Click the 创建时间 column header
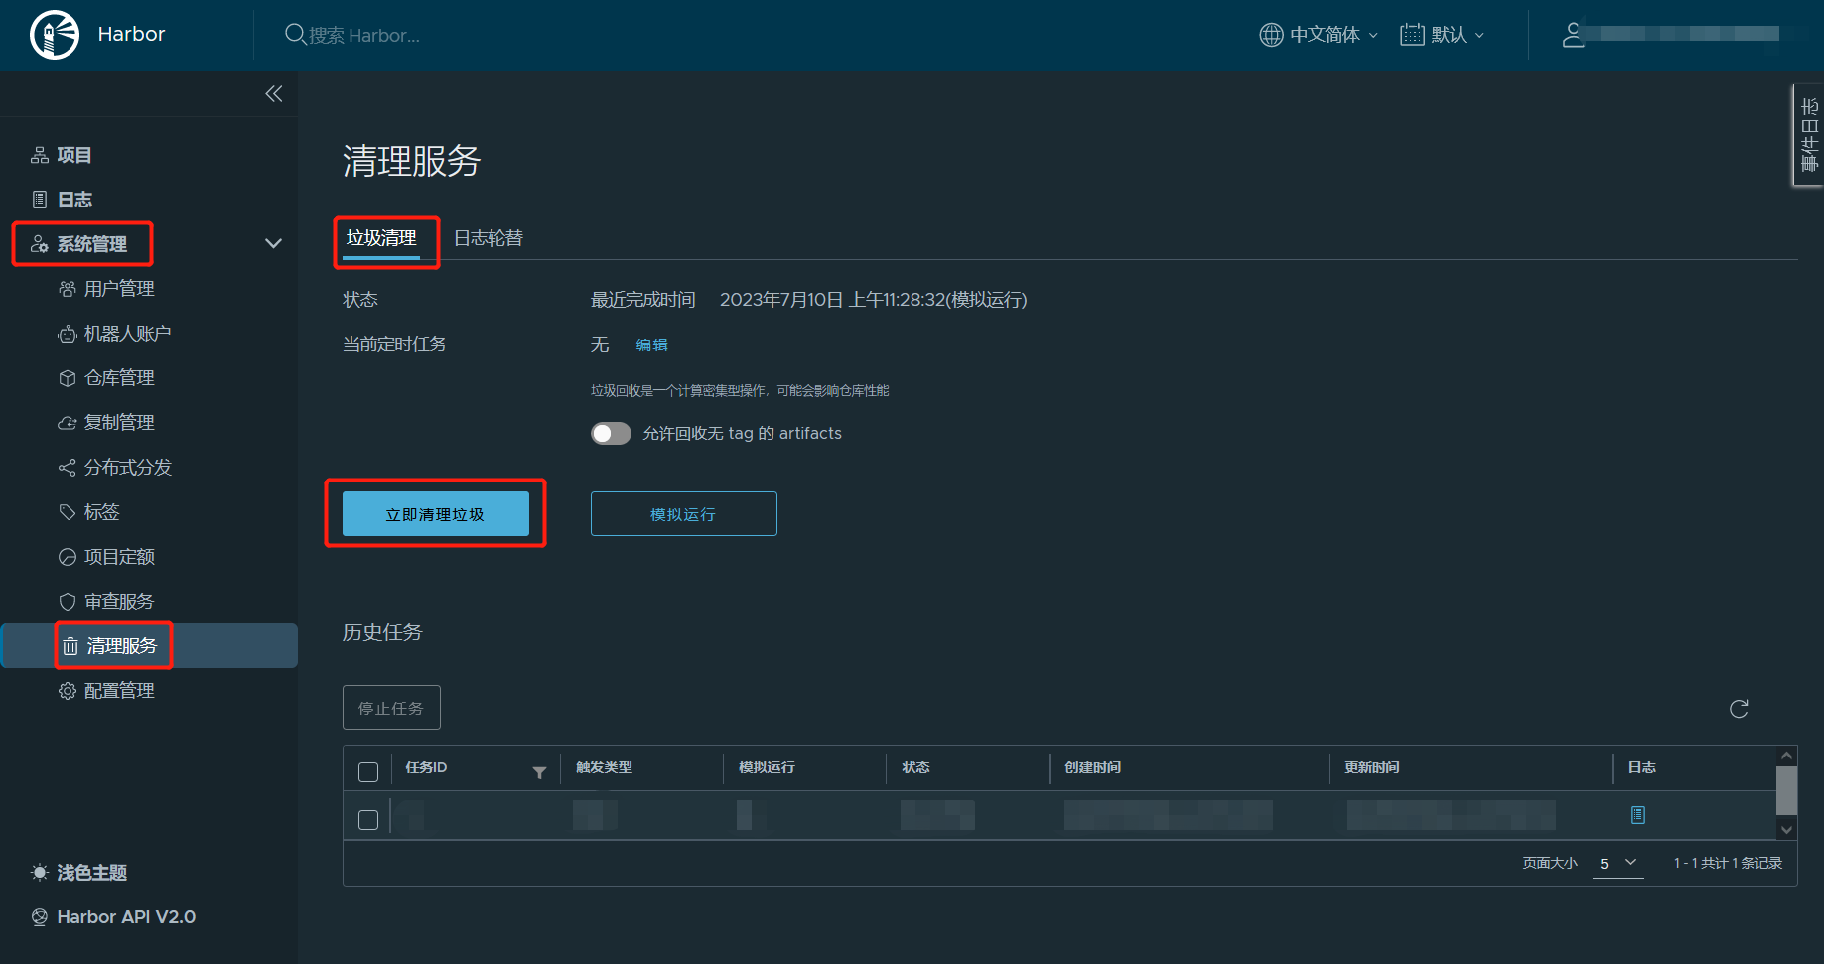This screenshot has width=1824, height=964. pyautogui.click(x=1093, y=767)
